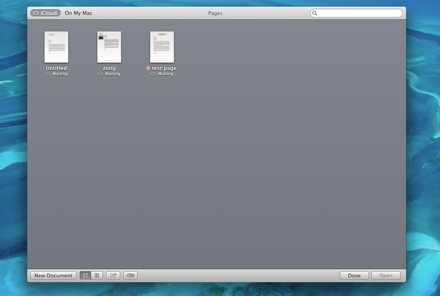Click Waiting status under Untitled
Screen dimensions: 440x296
[x=60, y=74]
